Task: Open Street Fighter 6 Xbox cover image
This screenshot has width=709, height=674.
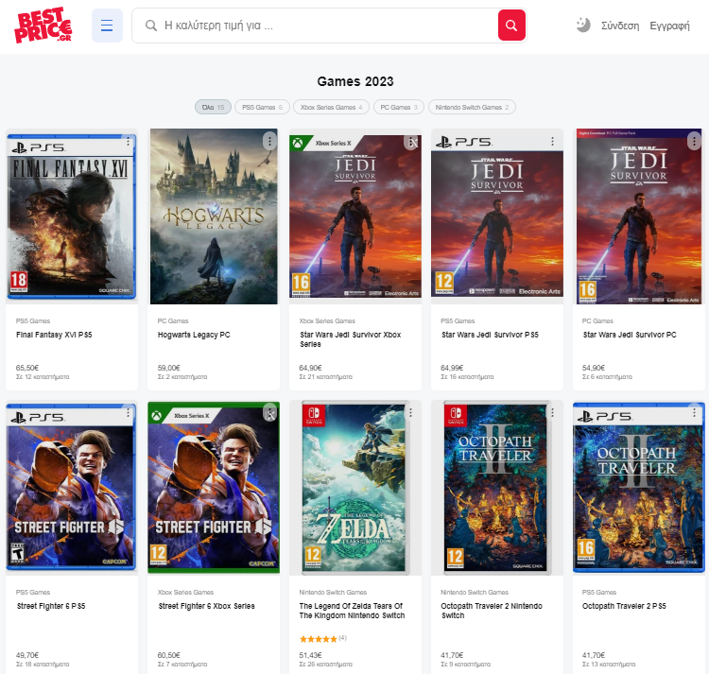Action: click(x=214, y=488)
